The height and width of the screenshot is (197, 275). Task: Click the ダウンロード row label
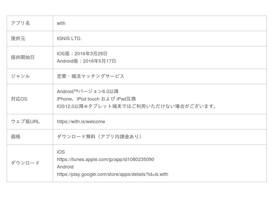click(x=25, y=163)
